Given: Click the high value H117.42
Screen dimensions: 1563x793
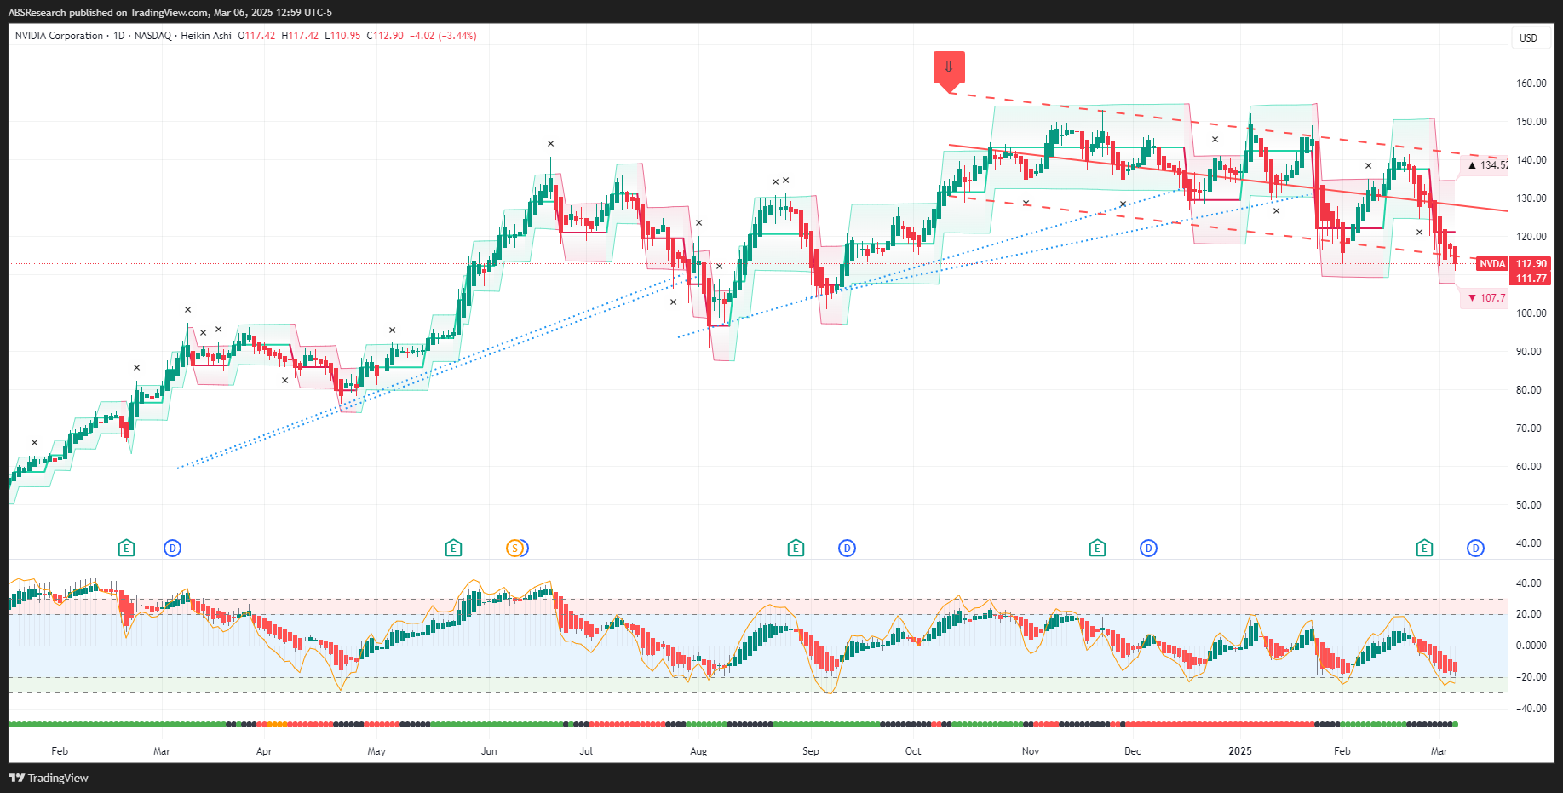Looking at the screenshot, I should tap(300, 36).
